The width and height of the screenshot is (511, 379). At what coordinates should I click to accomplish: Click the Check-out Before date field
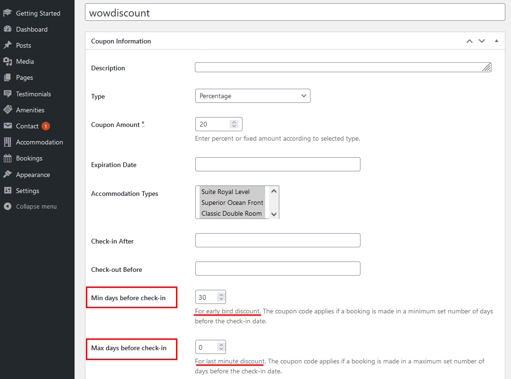[x=277, y=269]
